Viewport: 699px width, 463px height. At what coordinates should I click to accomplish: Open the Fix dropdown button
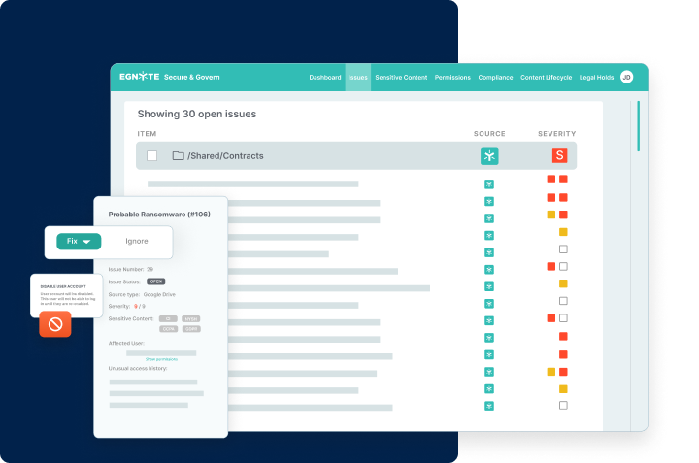pyautogui.click(x=79, y=241)
